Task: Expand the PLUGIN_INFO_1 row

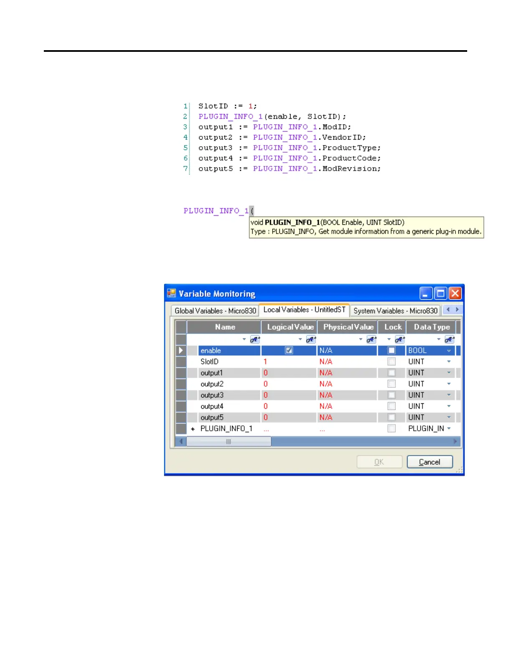Action: (192, 429)
